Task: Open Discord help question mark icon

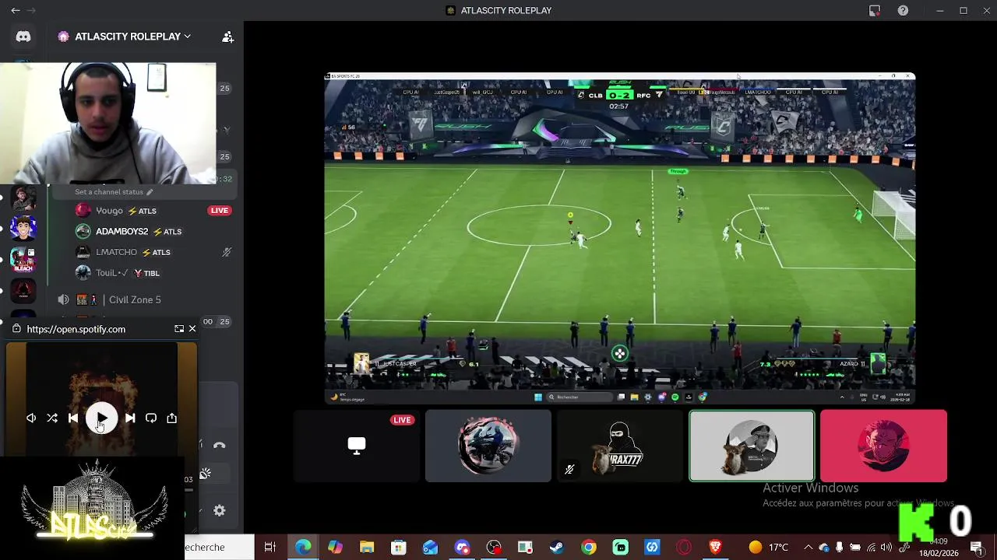Action: [x=903, y=11]
